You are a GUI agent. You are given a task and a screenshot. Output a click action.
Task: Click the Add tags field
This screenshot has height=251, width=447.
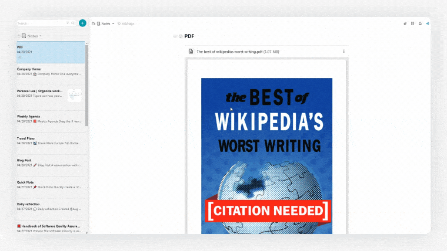point(128,23)
